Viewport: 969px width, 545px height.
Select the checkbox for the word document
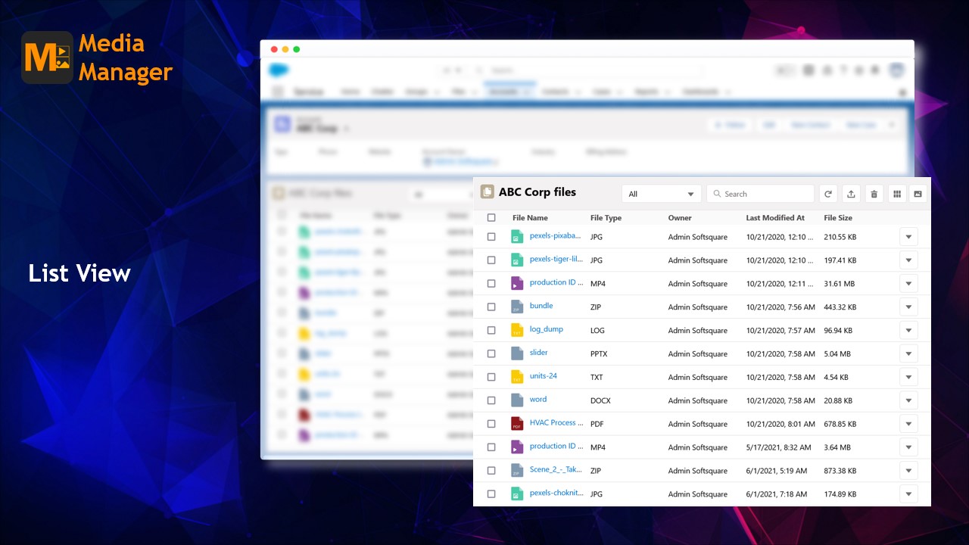tap(491, 400)
